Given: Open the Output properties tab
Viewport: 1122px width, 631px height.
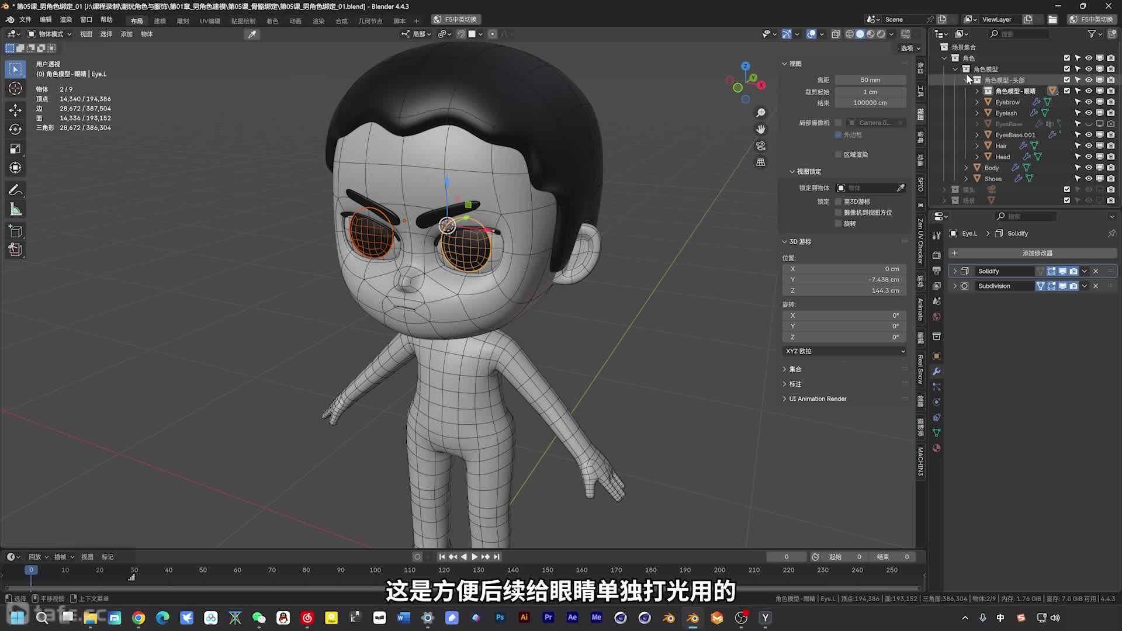Looking at the screenshot, I should pyautogui.click(x=936, y=271).
